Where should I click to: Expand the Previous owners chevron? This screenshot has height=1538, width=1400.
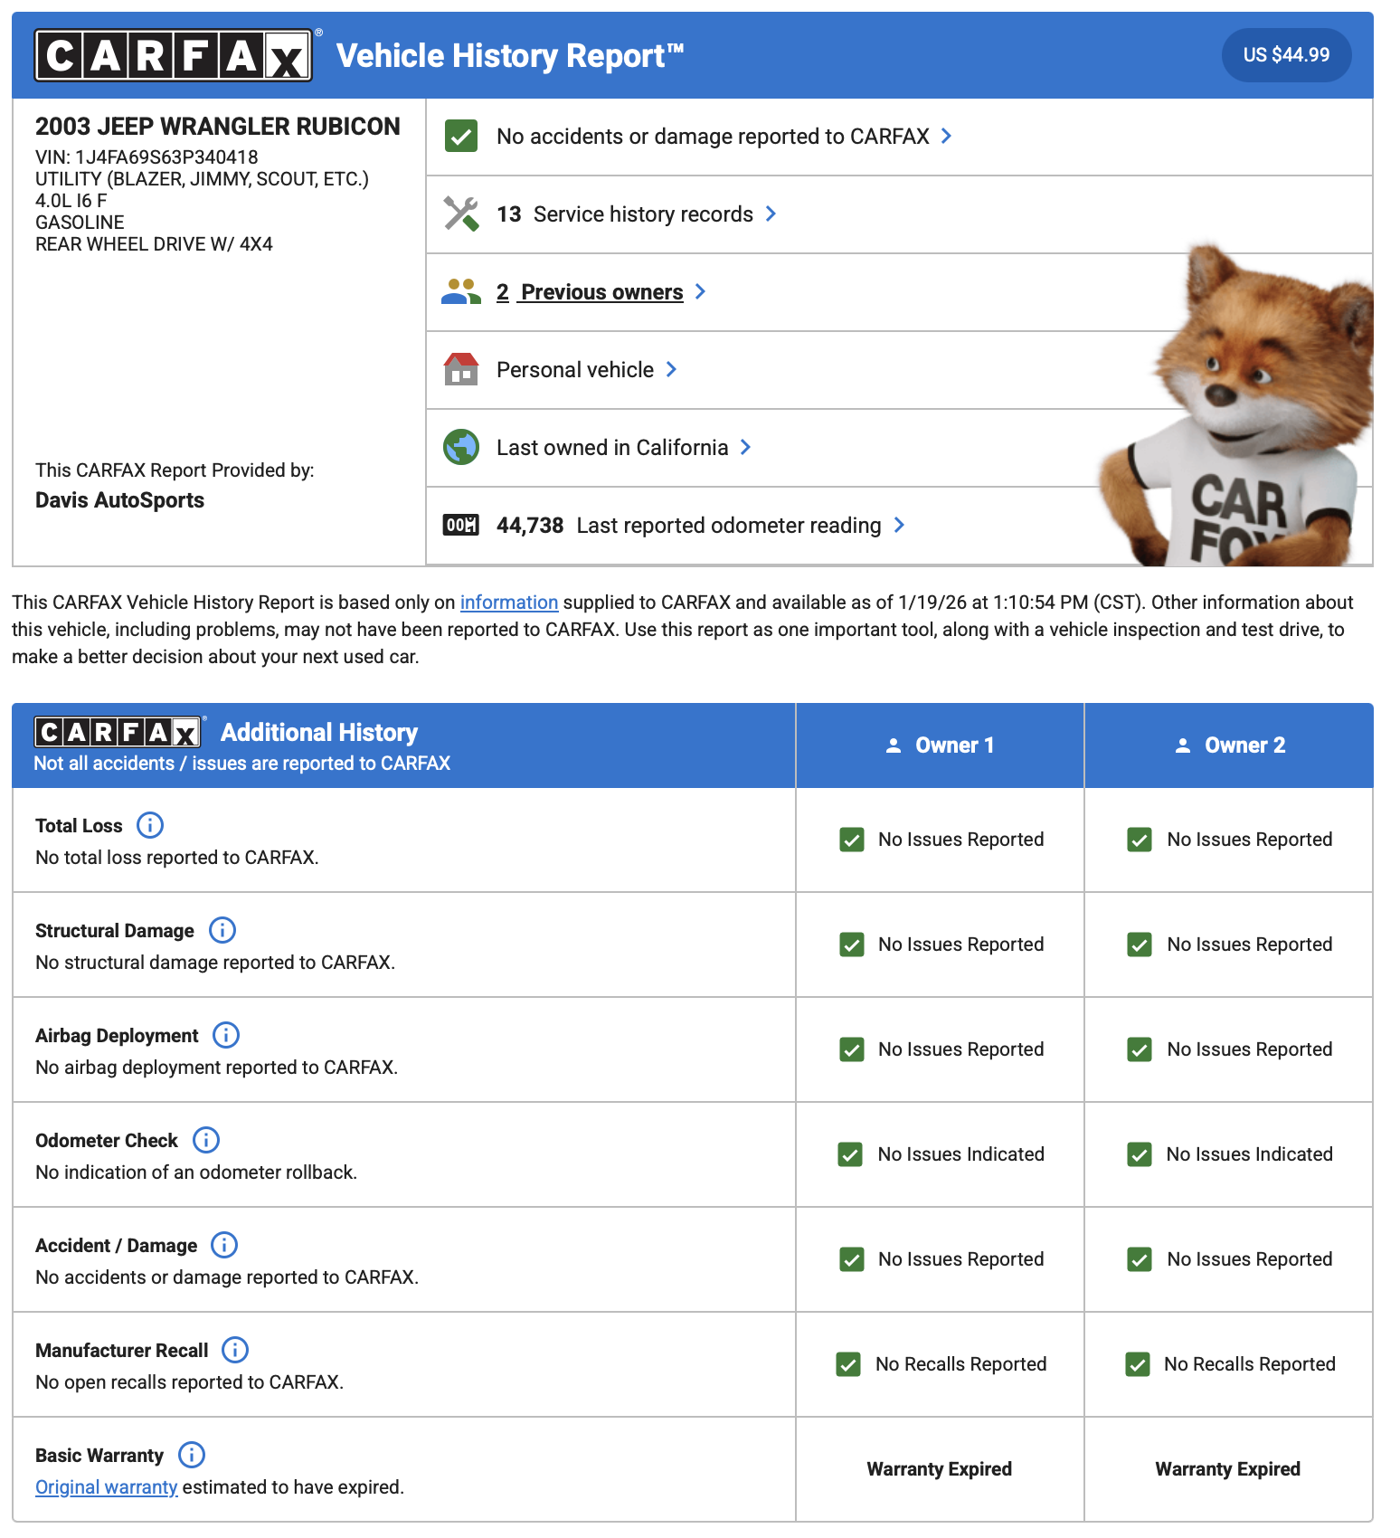pyautogui.click(x=700, y=291)
